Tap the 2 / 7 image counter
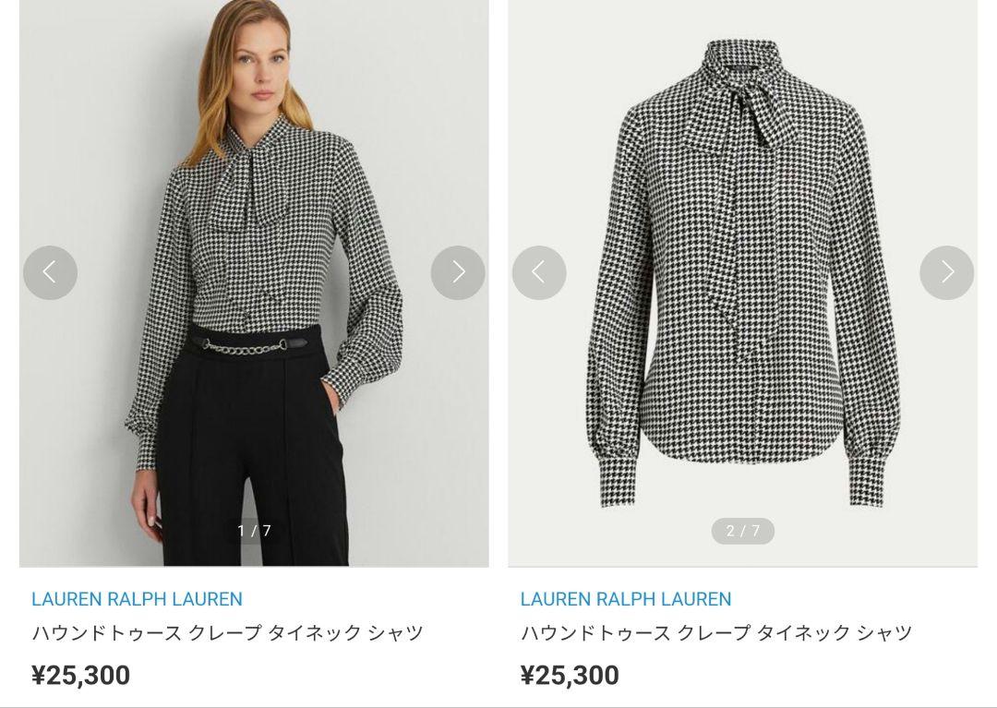This screenshot has height=708, width=997. 742,531
